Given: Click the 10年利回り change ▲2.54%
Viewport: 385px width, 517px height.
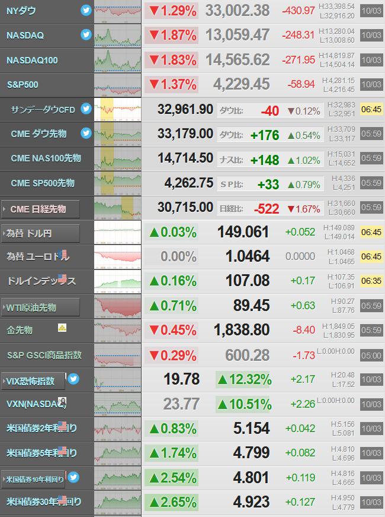Looking at the screenshot, I should 171,478.
